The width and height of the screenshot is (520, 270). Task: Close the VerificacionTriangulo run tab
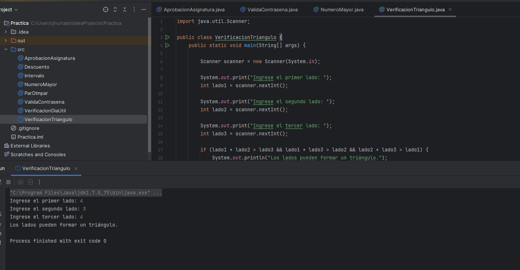pyautogui.click(x=76, y=169)
